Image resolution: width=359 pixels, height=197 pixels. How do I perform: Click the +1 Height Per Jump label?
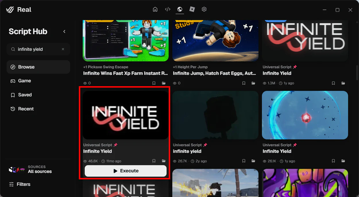pyautogui.click(x=190, y=67)
